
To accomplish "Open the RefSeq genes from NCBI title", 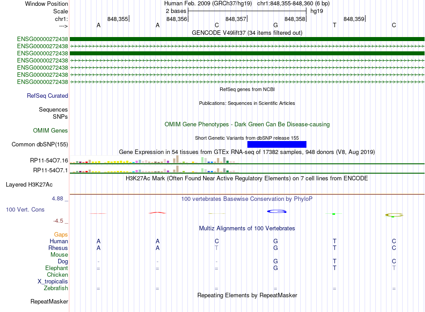I will click(x=247, y=89).
